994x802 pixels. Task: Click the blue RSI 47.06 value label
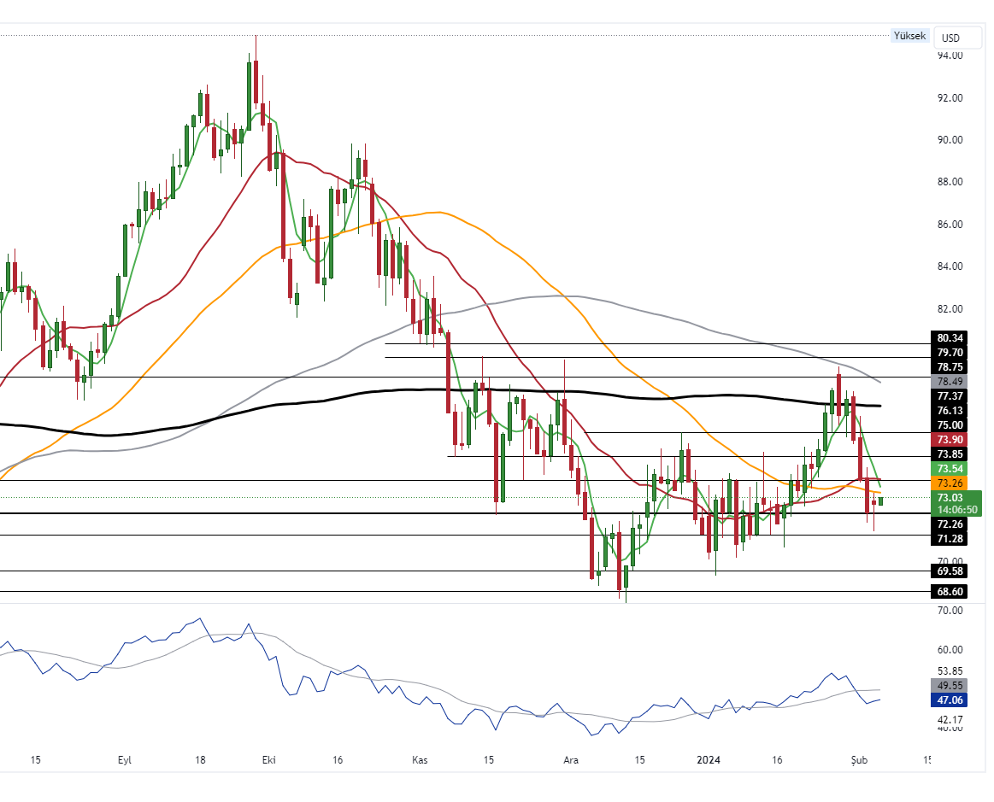click(950, 700)
